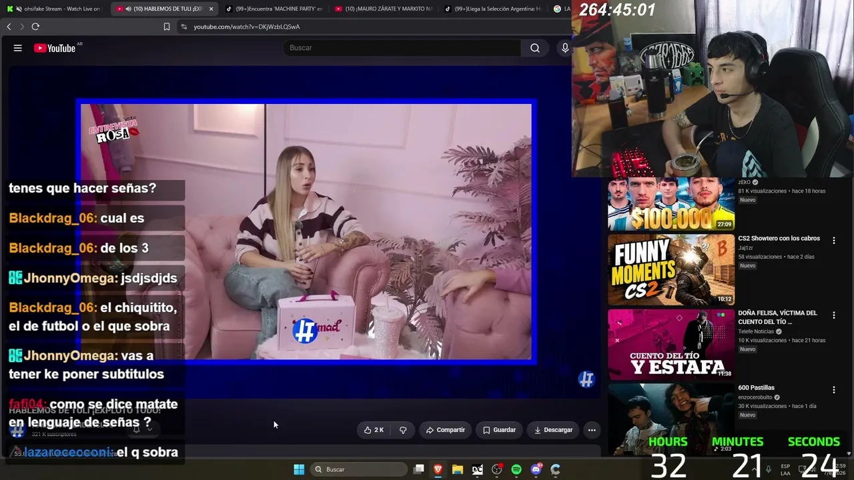Open the $100.000 video thumbnail

(671, 203)
